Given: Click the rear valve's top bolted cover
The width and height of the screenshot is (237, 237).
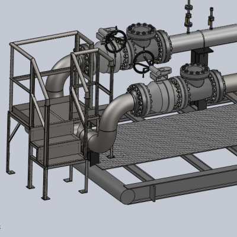Looking at the screenshot, I should click(142, 31).
